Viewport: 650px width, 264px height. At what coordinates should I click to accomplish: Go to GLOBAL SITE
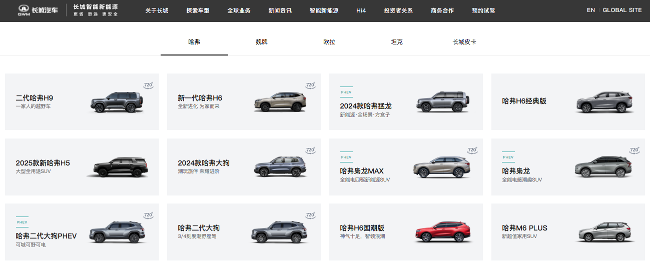point(622,10)
